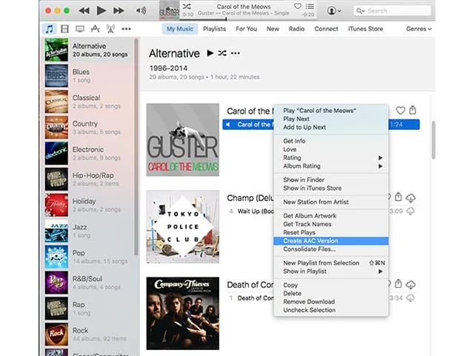Choose Play Next from context menu

point(331,119)
